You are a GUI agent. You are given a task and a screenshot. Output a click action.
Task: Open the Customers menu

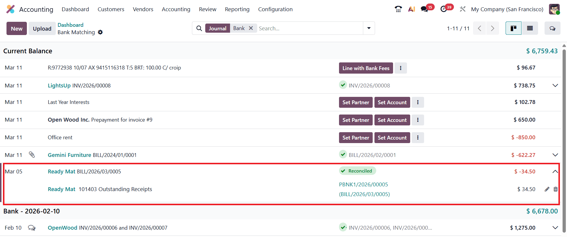pyautogui.click(x=111, y=9)
